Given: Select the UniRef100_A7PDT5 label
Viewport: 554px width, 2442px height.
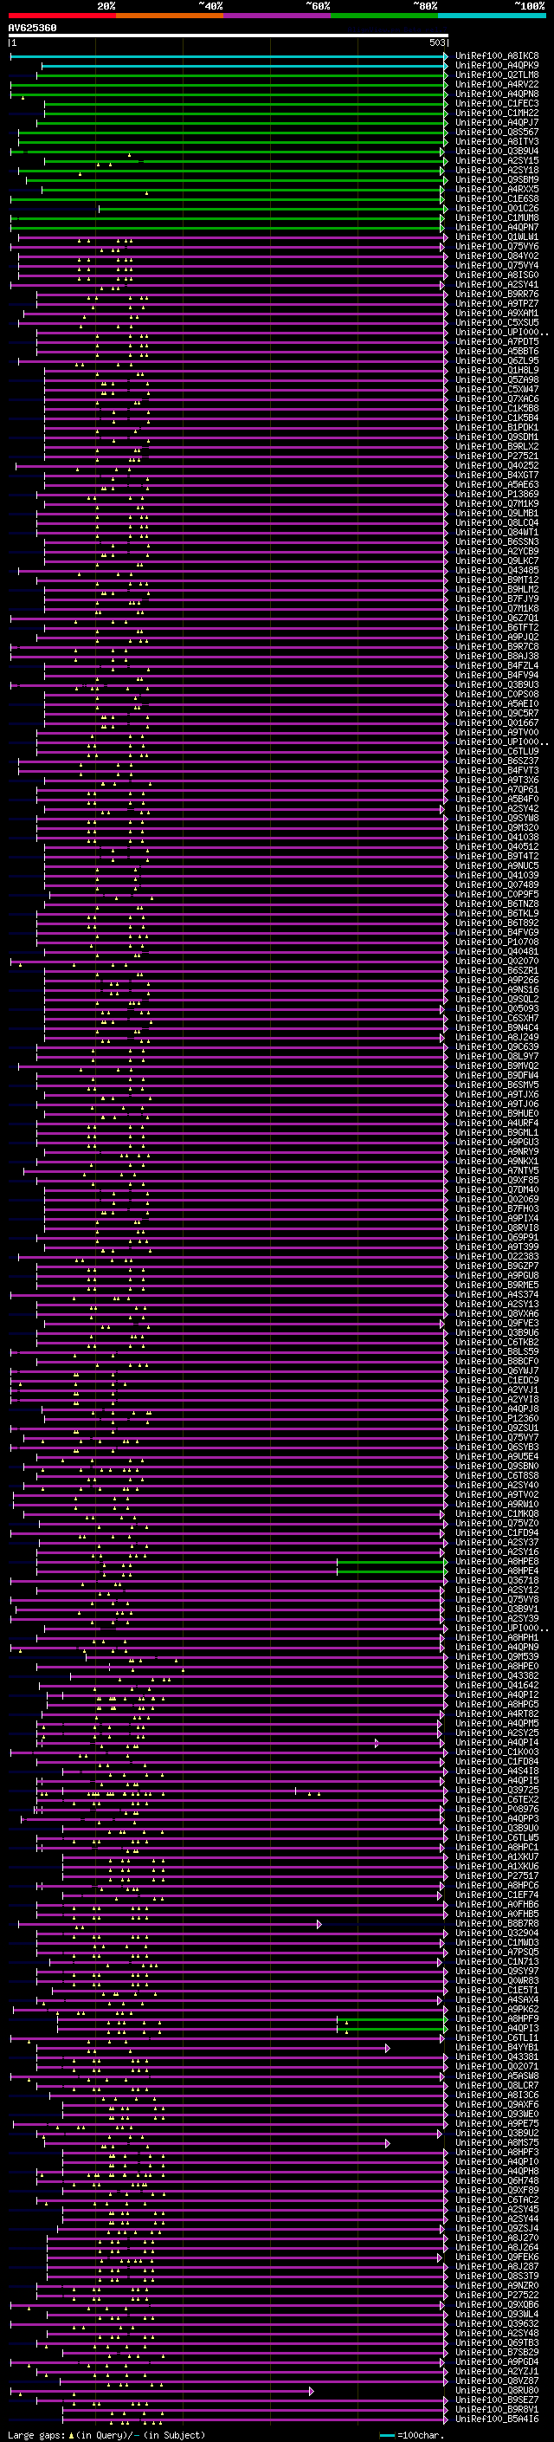Looking at the screenshot, I should (496, 342).
